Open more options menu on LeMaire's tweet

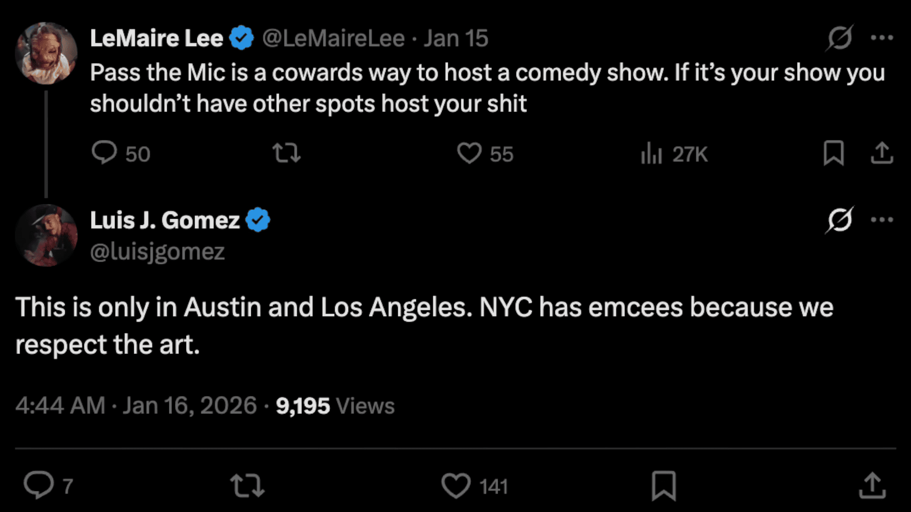pyautogui.click(x=882, y=37)
